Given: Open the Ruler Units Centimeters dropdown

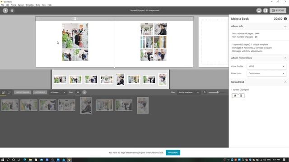Looking at the screenshot, I should [266, 73].
